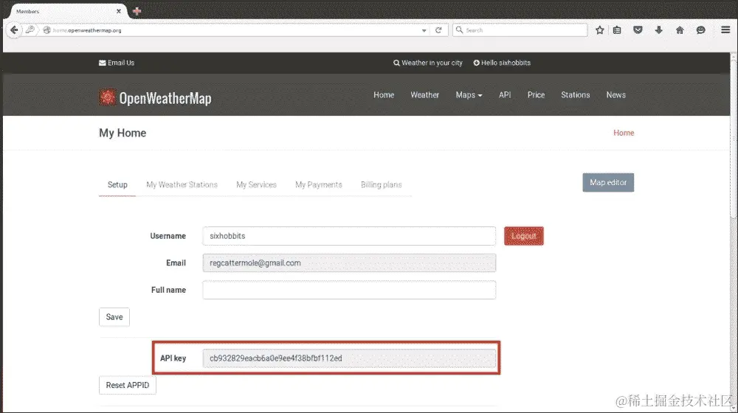Open the Weather nav item

pos(424,95)
